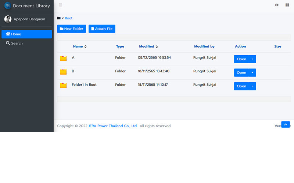The image size is (294, 183).
Task: Click the Folder type cell for A
Action: click(x=121, y=57)
